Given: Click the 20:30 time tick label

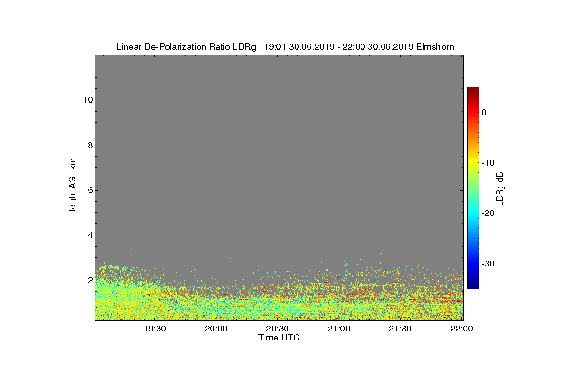Looking at the screenshot, I should click(277, 329).
